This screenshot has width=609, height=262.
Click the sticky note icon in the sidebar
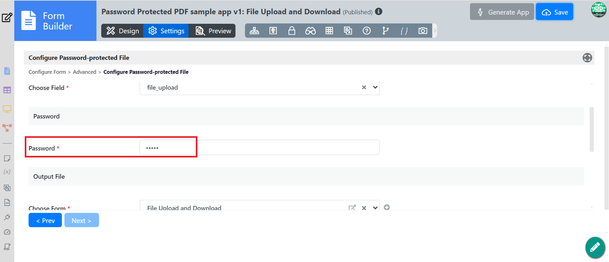7,158
